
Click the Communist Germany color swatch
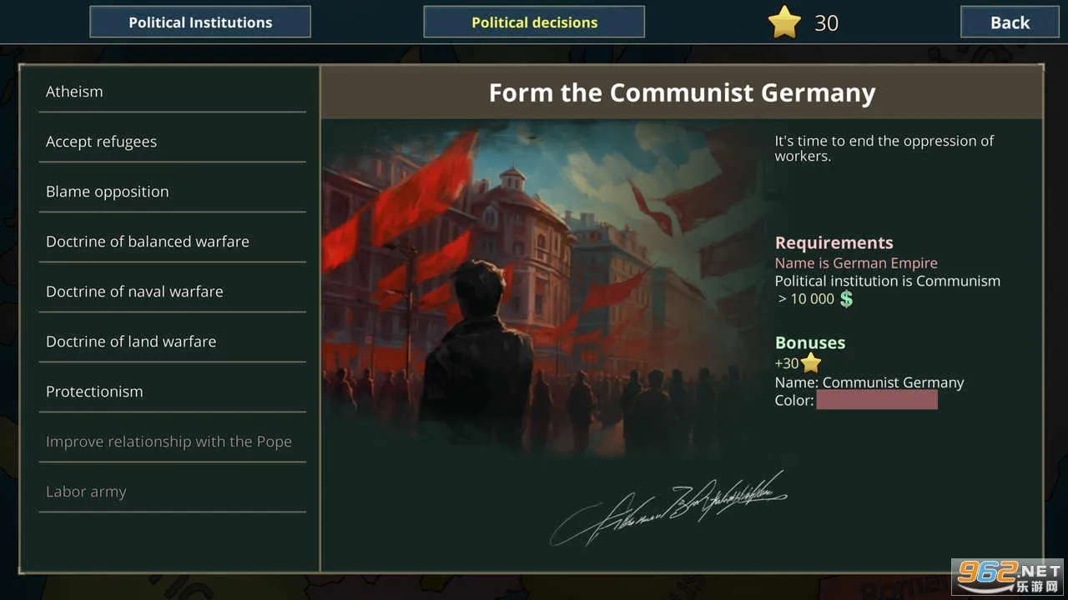(877, 400)
